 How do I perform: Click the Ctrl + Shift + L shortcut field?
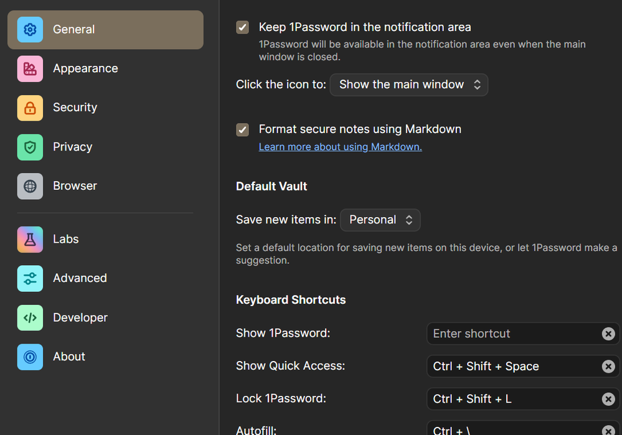pos(514,399)
